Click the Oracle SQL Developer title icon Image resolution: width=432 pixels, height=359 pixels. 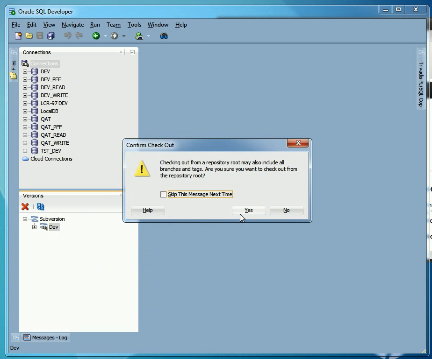(x=12, y=12)
